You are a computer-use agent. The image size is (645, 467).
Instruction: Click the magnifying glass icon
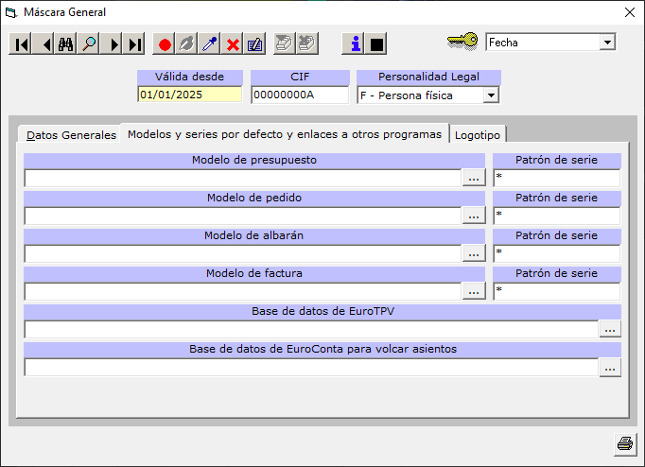[x=89, y=44]
